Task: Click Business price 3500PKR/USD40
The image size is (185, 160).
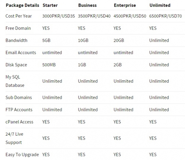Action: tap(94, 16)
